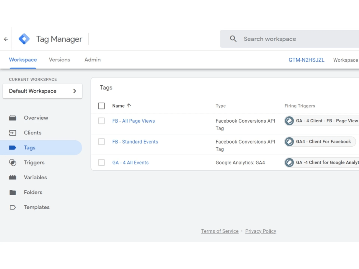Screen dimensions: 359x269
Task: Click Facebook Conversions API Tag for FB - All Page Views
Action: (x=245, y=124)
